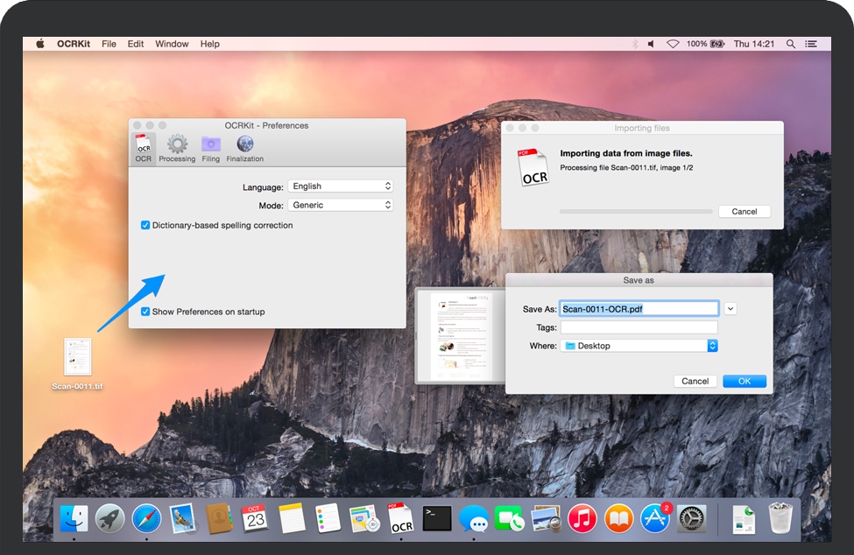This screenshot has width=854, height=555.
Task: Open the Mode dropdown set to Generic
Action: [x=341, y=205]
